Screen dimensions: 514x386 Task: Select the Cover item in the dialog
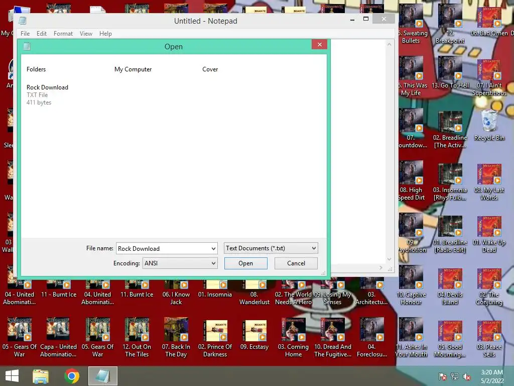[210, 69]
